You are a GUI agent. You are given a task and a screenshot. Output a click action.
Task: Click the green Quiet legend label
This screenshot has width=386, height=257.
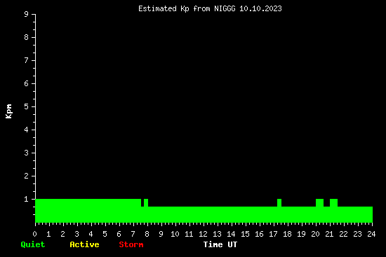click(33, 244)
